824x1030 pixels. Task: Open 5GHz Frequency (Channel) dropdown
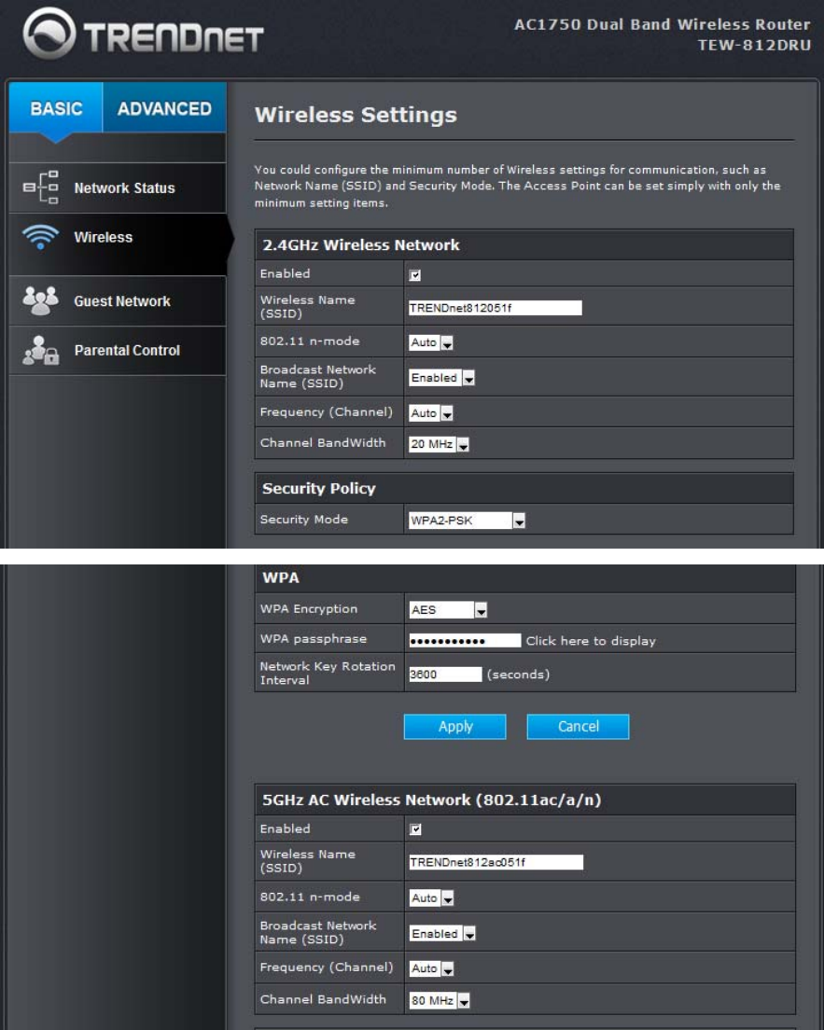point(432,968)
